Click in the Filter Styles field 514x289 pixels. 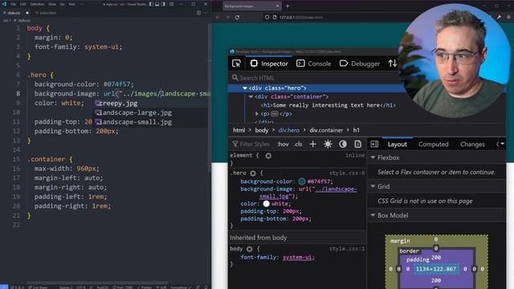tap(255, 144)
